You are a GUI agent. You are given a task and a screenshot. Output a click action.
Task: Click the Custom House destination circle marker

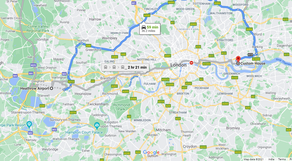click(x=238, y=63)
